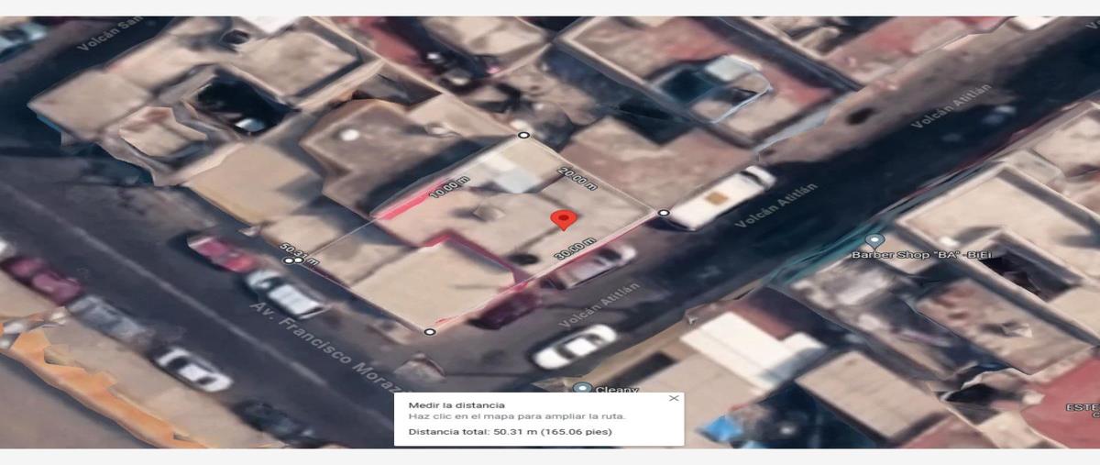Click the Barber Shop place icon
The height and width of the screenshot is (465, 1100).
click(874, 241)
